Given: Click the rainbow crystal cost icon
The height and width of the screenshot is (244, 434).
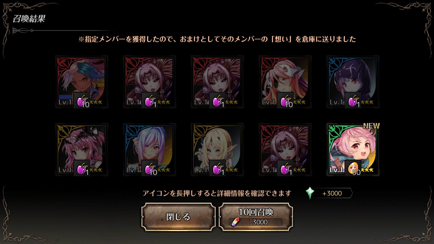Looking at the screenshot, I should 235,222.
